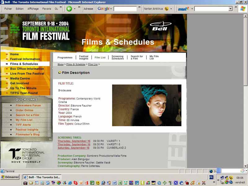Viewport: 248px width, 186px height.
Task: Click the FR language indicator in taskbar
Action: pyautogui.click(x=211, y=177)
